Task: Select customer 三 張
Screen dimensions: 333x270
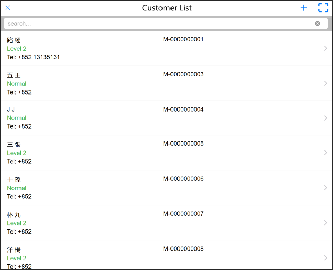Action: pos(14,145)
